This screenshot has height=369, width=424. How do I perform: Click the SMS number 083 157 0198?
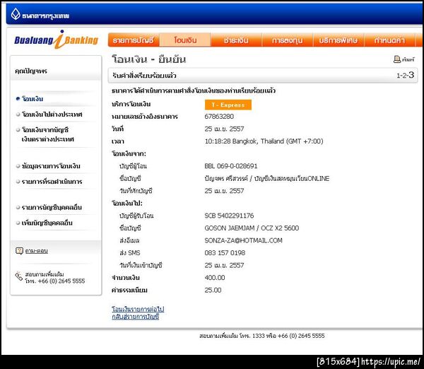coord(225,253)
